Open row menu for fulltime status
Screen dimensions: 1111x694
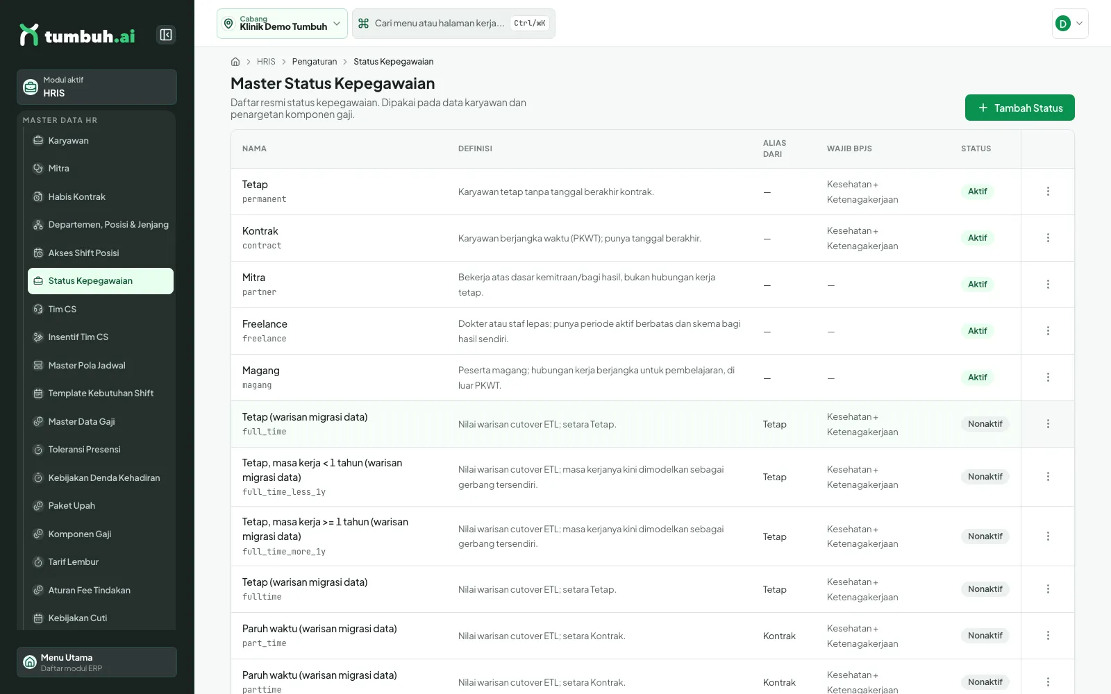coord(1048,589)
